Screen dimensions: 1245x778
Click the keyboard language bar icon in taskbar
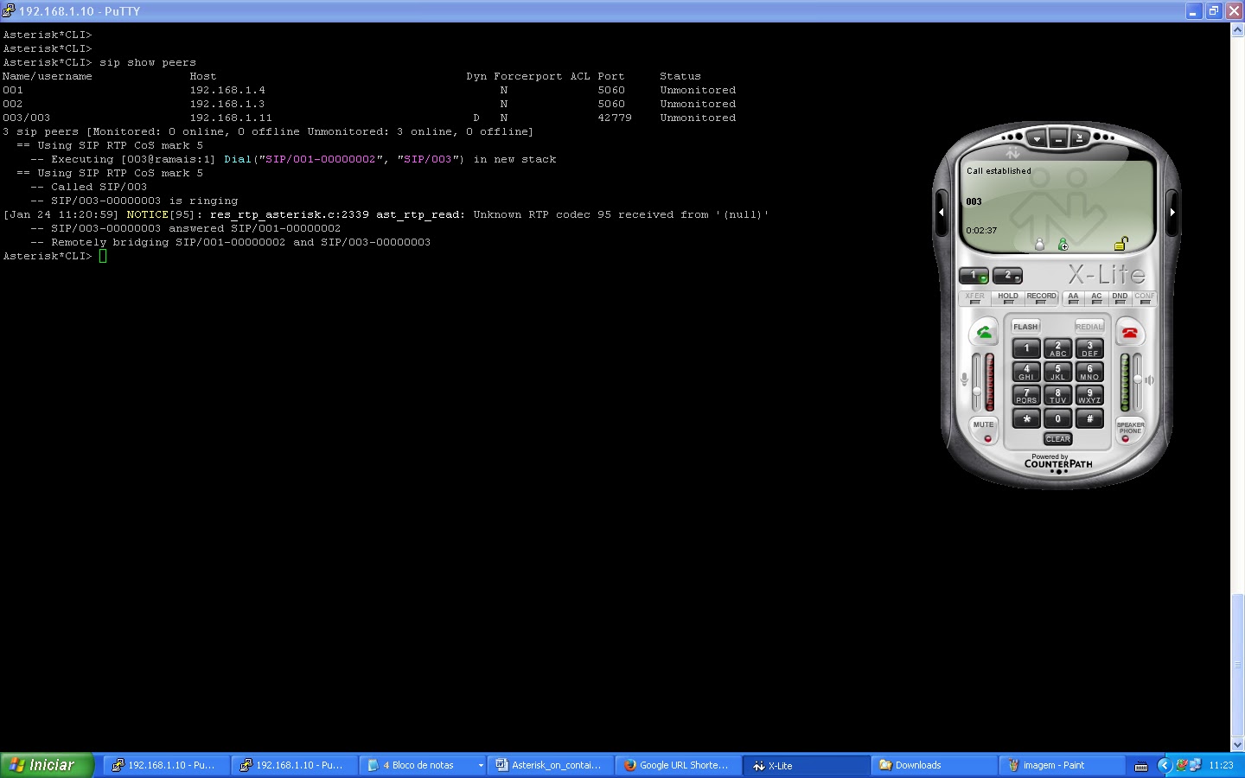pos(1141,766)
